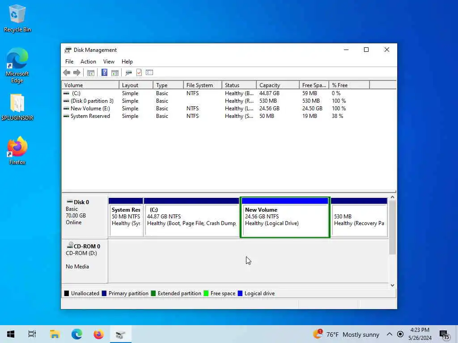This screenshot has height=343, width=458.
Task: Click the 44.87 GB capacity cell
Action: tap(269, 93)
